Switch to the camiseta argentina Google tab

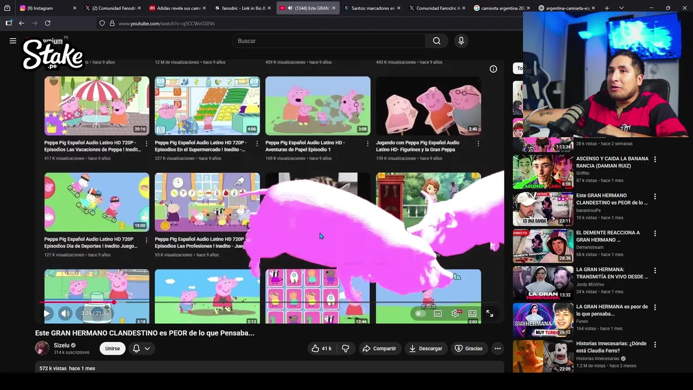(502, 8)
